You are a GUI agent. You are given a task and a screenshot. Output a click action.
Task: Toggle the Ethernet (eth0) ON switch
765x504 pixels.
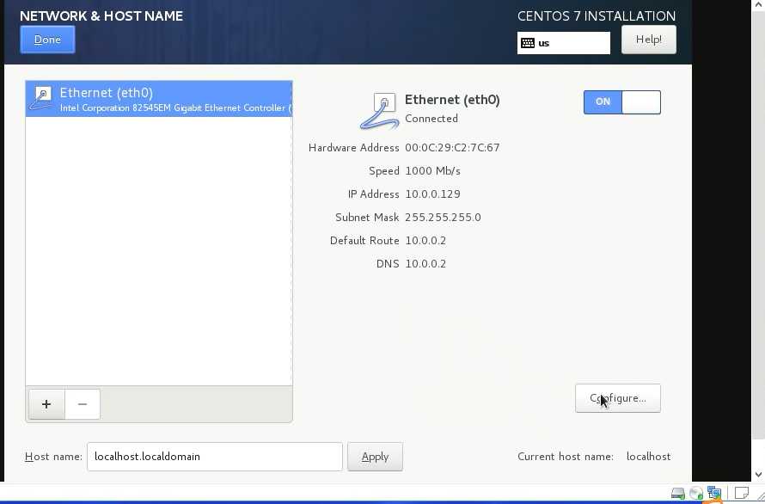pyautogui.click(x=622, y=102)
